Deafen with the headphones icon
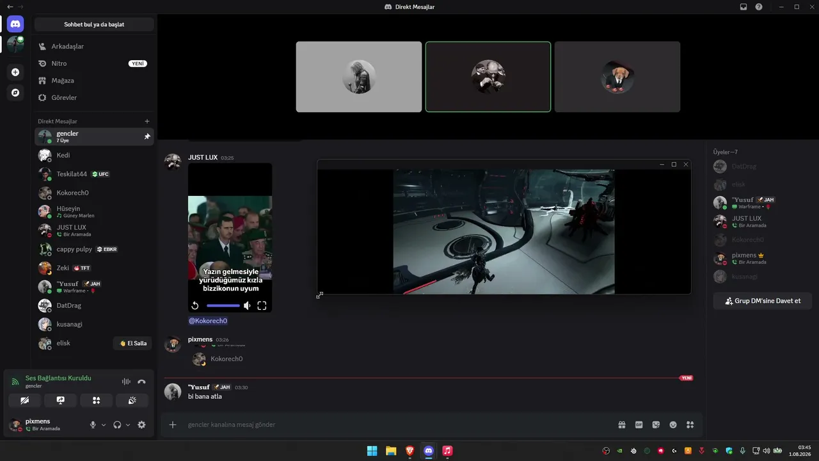The height and width of the screenshot is (461, 819). tap(117, 425)
